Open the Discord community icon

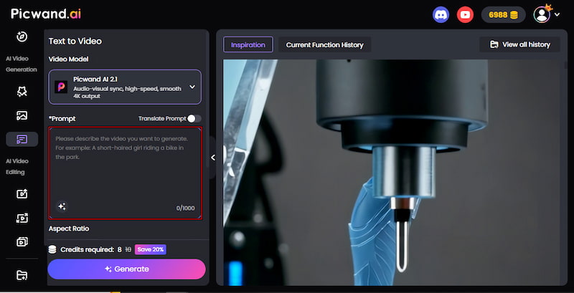point(441,14)
